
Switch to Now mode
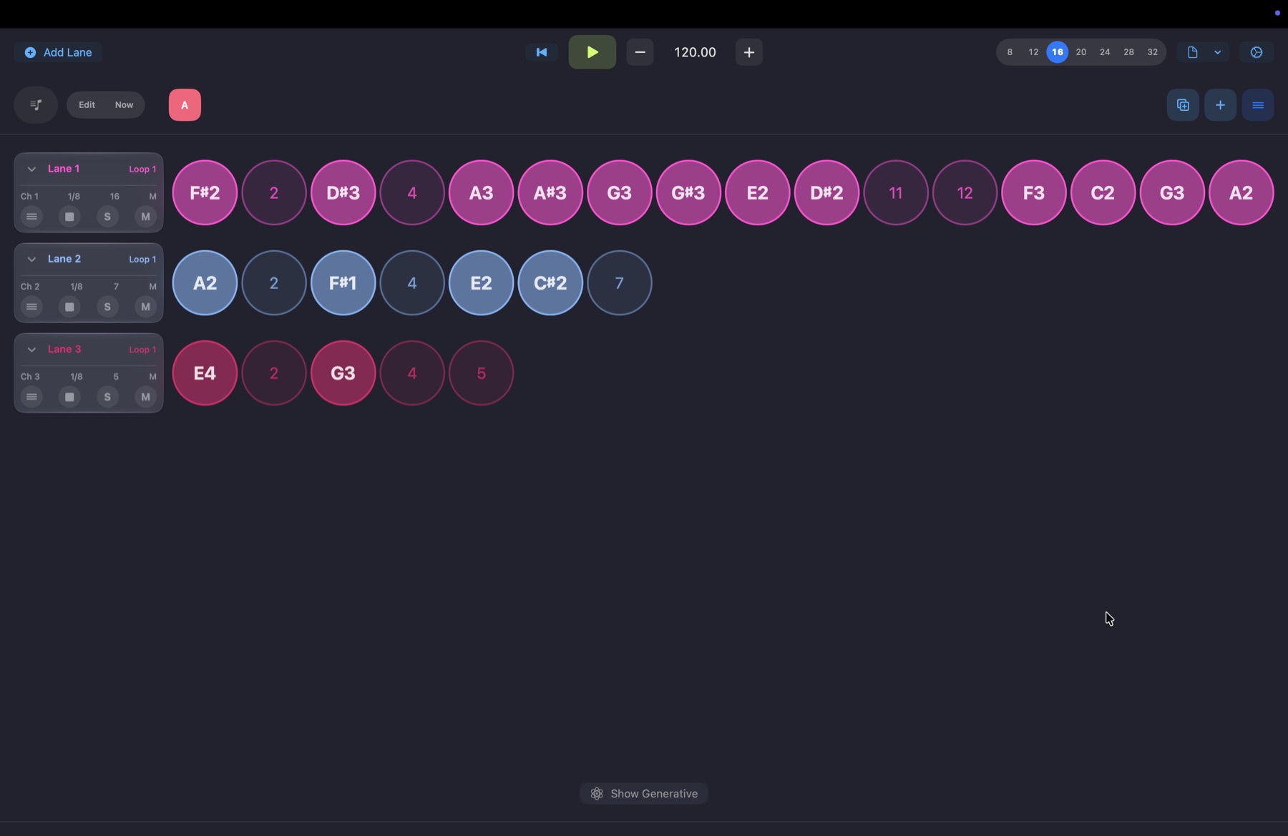pyautogui.click(x=124, y=105)
